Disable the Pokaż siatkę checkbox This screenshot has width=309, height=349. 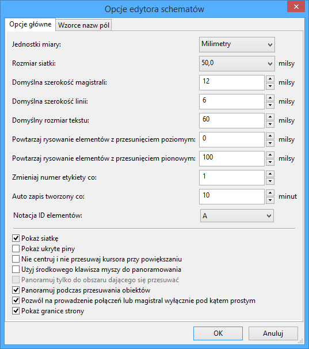tap(16, 238)
